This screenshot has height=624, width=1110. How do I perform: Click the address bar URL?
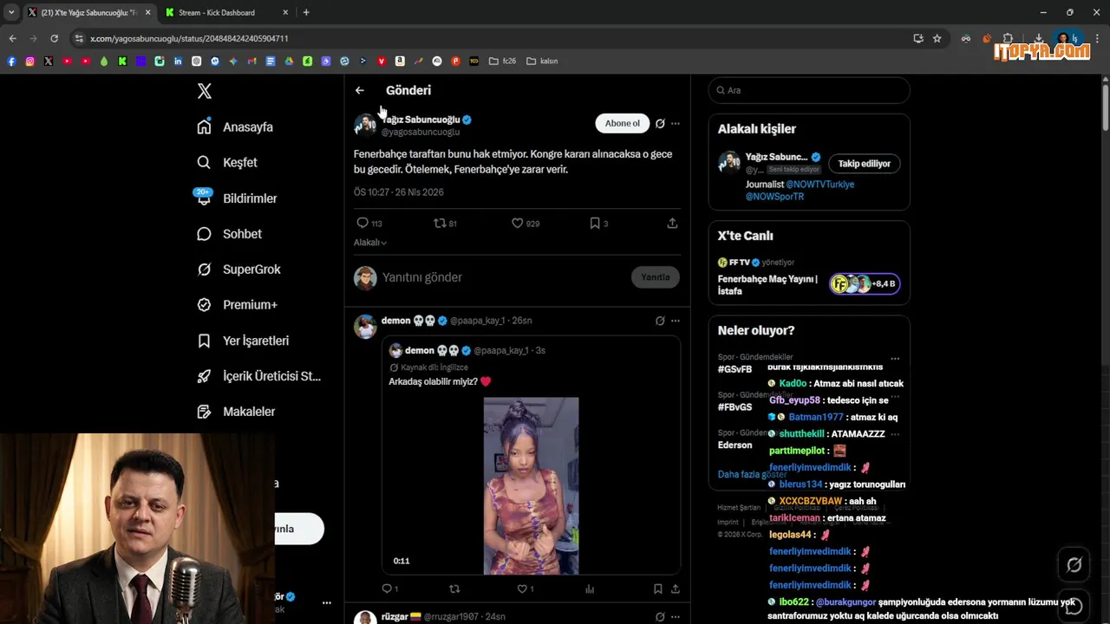click(189, 38)
